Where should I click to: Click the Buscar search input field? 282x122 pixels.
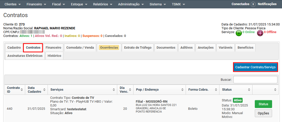[x=255, y=80]
